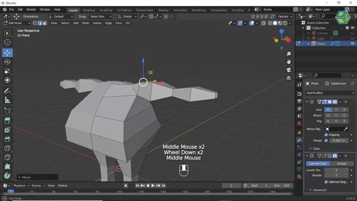Viewport: 357px width, 201px height.
Task: Activate the 3D Cursor tool
Action: click(x=7, y=42)
